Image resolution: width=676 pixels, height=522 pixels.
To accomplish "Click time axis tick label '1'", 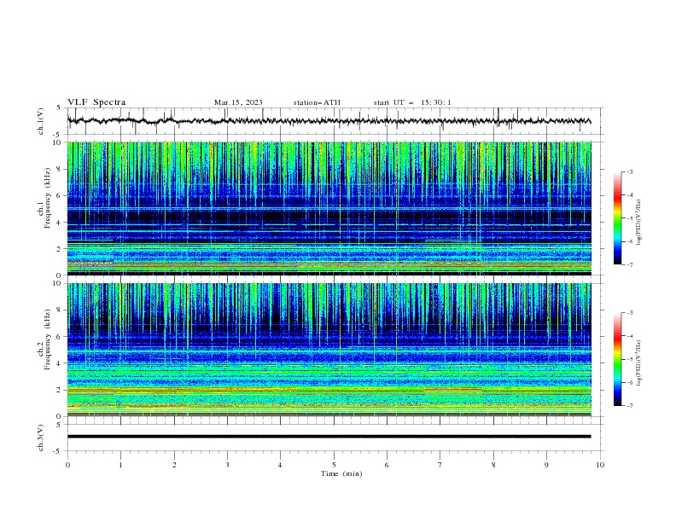I will pos(120,465).
